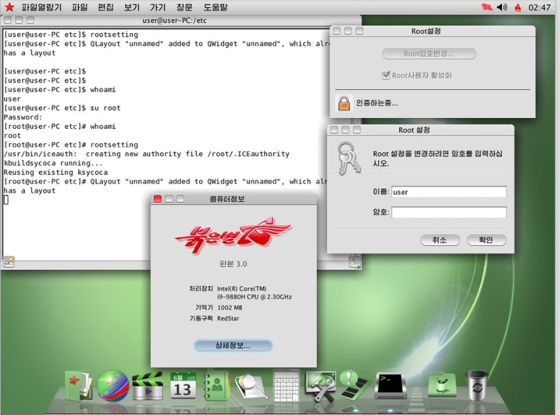Click the keys icon in the Root 설정 dialog
This screenshot has width=560, height=415.
point(349,159)
